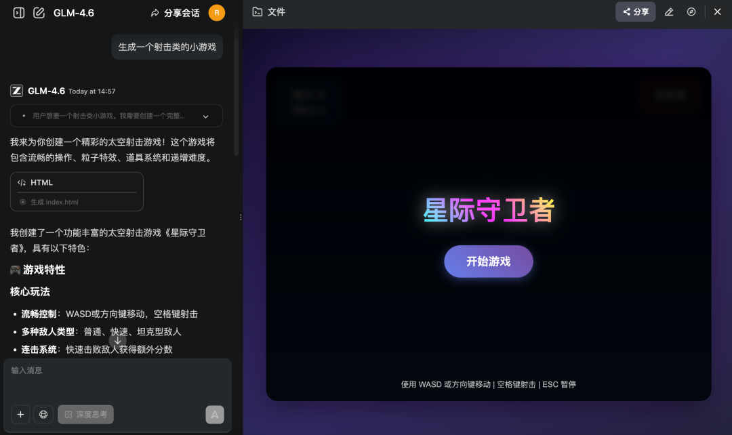Open the HTML index.html artifact card
The width and height of the screenshot is (732, 435).
(x=77, y=192)
